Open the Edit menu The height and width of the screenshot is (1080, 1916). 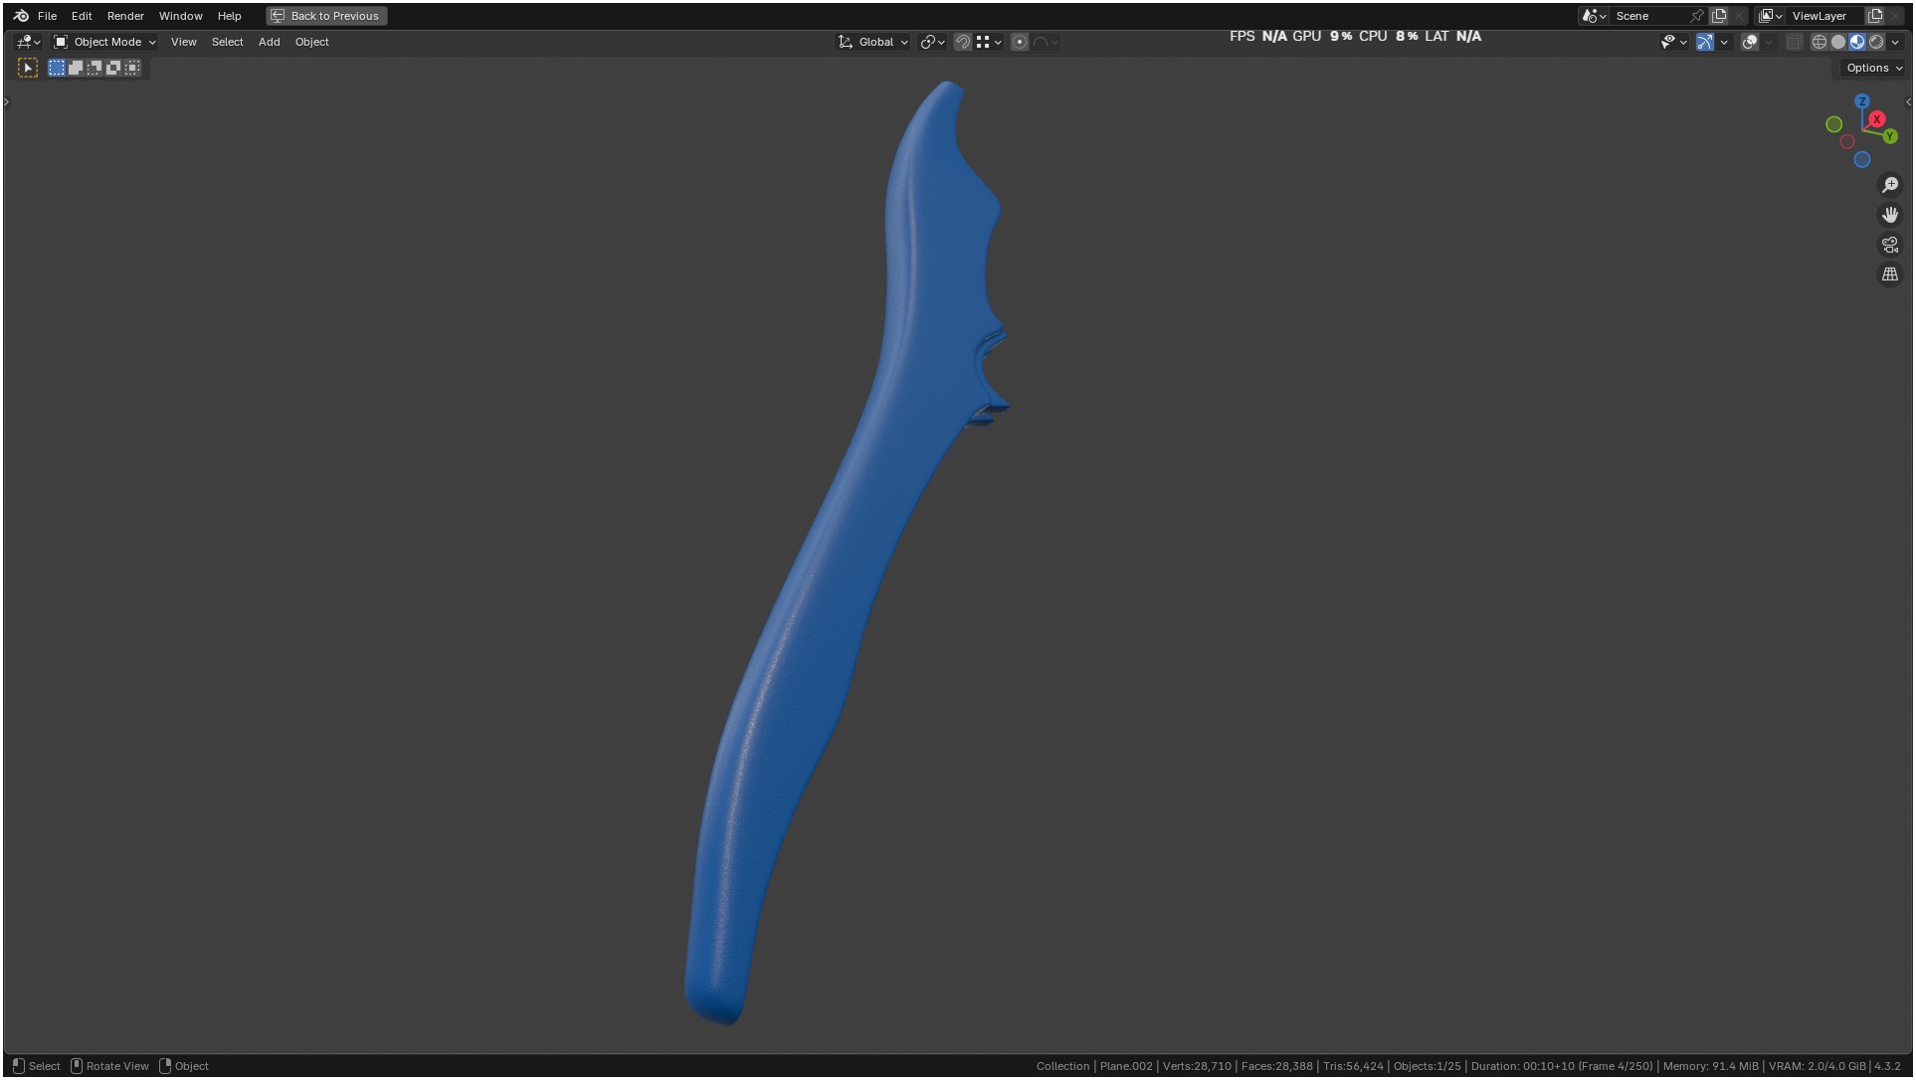(x=82, y=16)
